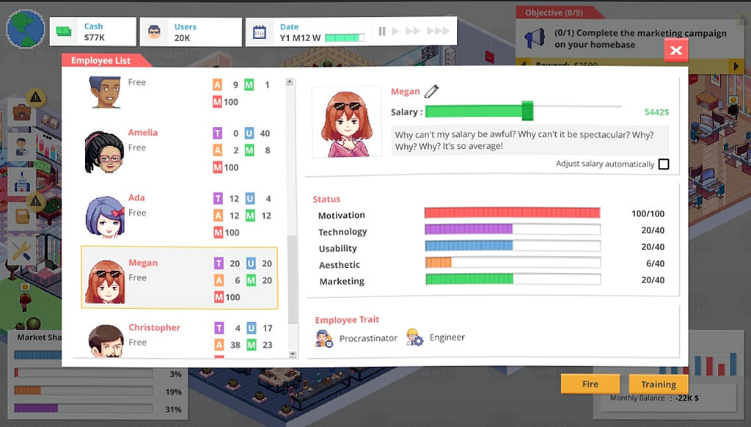The height and width of the screenshot is (427, 751).
Task: Adjust Megan's salary slider handle
Action: point(527,111)
